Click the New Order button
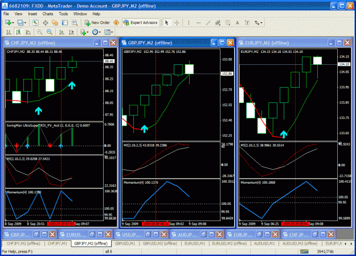 click(x=97, y=23)
